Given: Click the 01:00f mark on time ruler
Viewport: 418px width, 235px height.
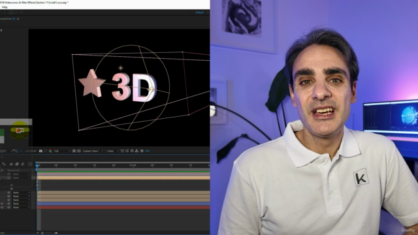Looking at the screenshot, I should [x=133, y=165].
